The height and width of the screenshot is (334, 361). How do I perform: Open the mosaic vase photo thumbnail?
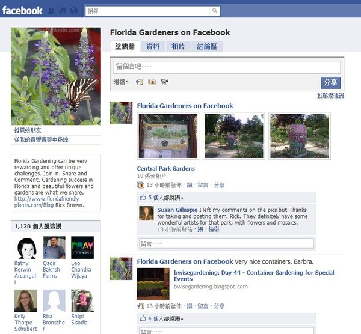point(300,136)
